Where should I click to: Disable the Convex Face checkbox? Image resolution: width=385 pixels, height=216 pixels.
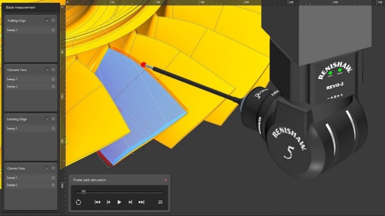point(47,168)
